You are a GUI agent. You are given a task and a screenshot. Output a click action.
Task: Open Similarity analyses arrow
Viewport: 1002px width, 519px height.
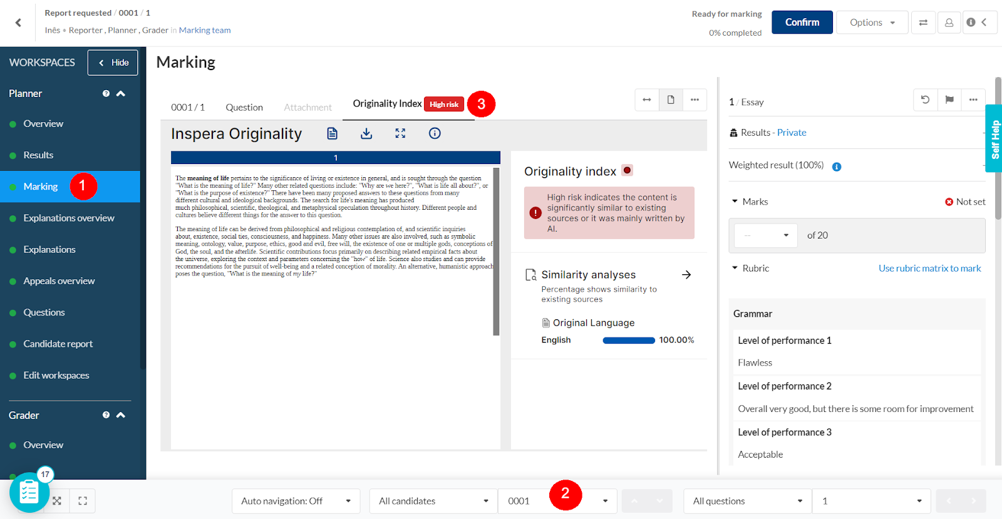point(686,275)
